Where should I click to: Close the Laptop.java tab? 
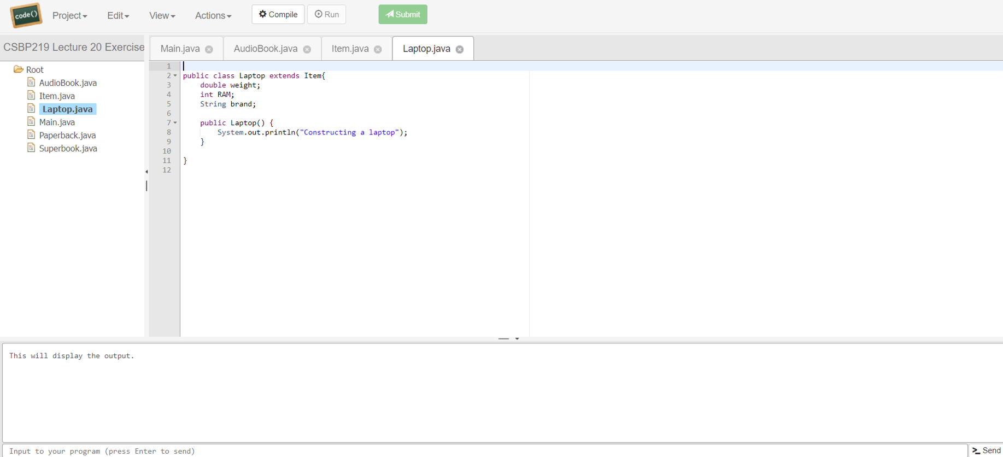(x=460, y=49)
